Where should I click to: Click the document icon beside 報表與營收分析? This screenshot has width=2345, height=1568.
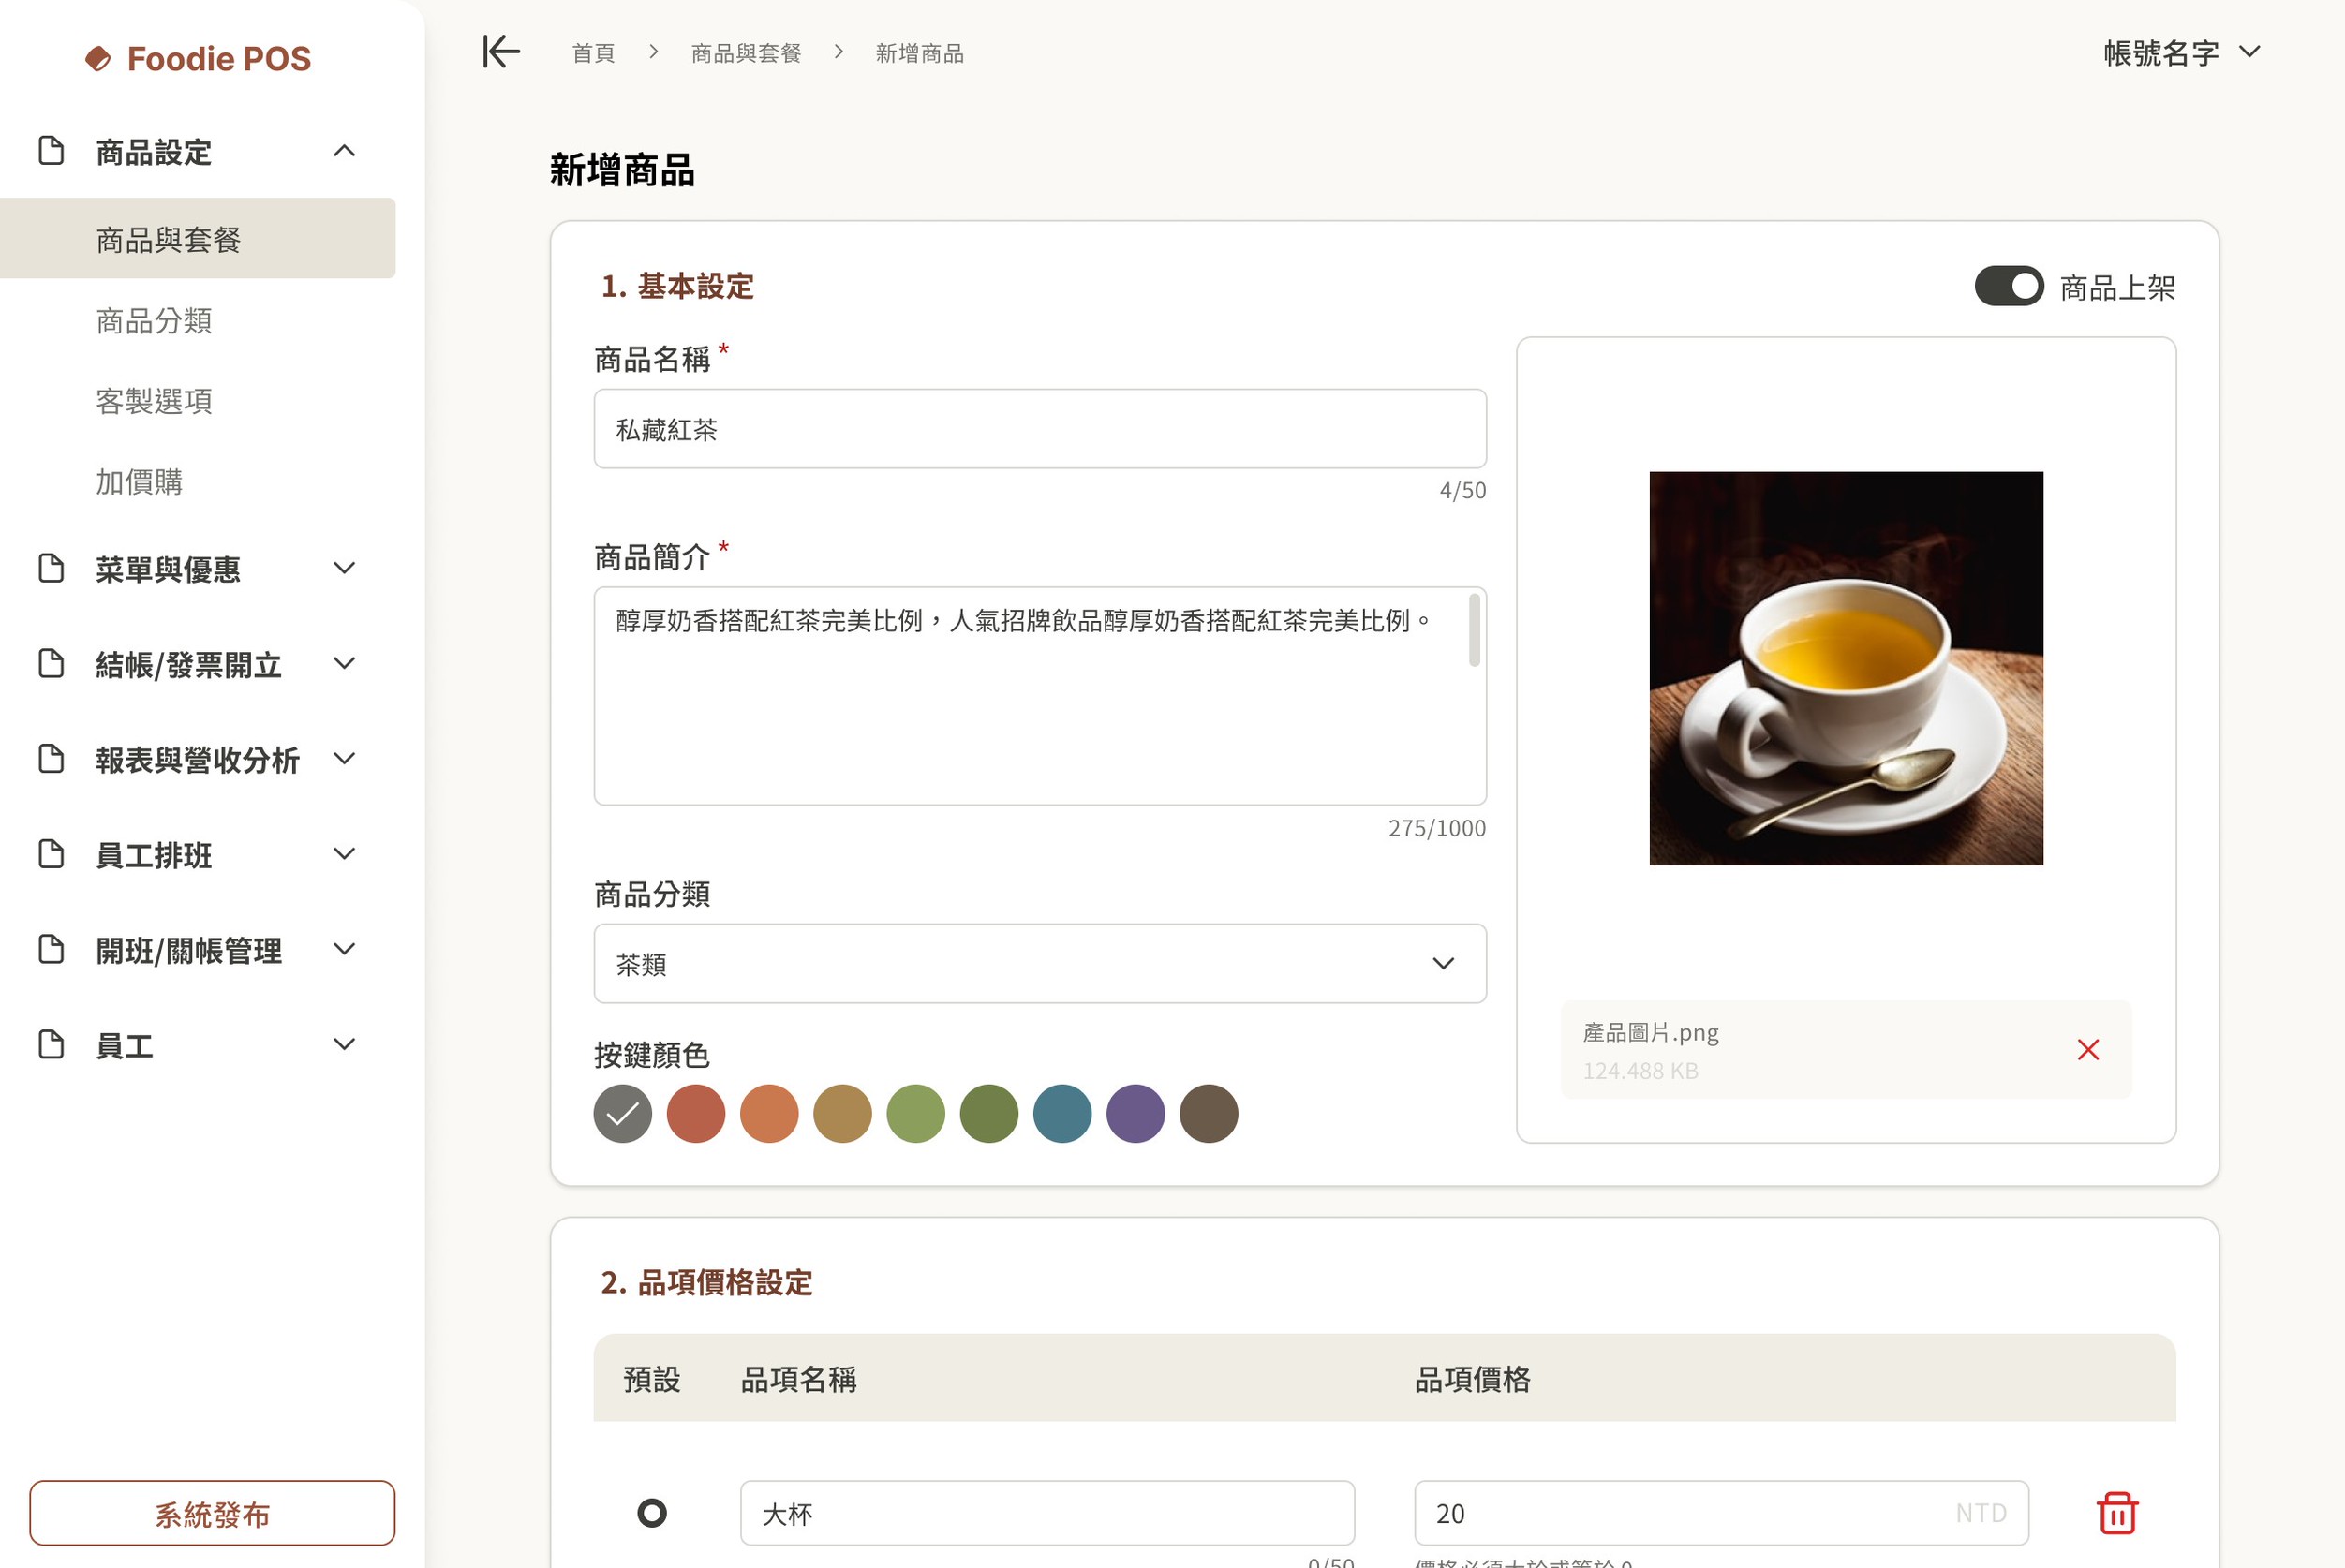click(x=51, y=759)
